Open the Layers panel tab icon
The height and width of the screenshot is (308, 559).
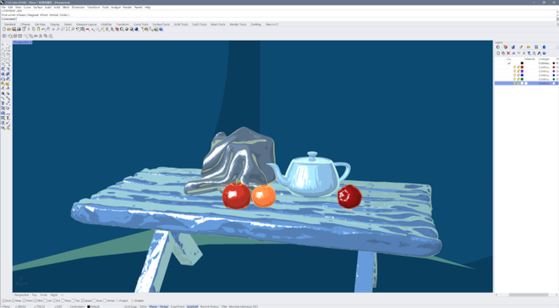tap(506, 47)
